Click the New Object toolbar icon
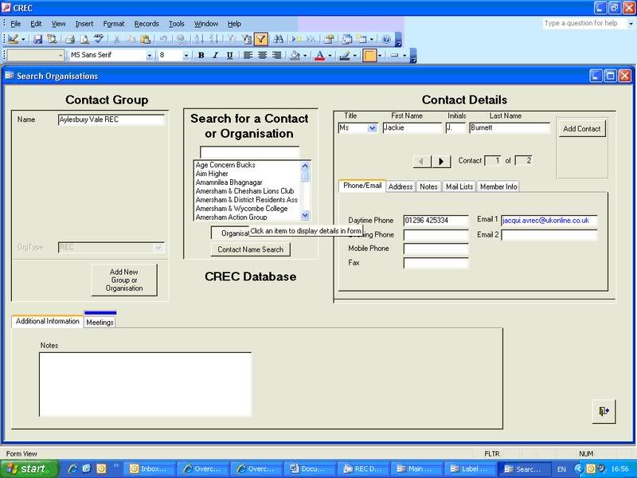The width and height of the screenshot is (637, 478). click(361, 39)
